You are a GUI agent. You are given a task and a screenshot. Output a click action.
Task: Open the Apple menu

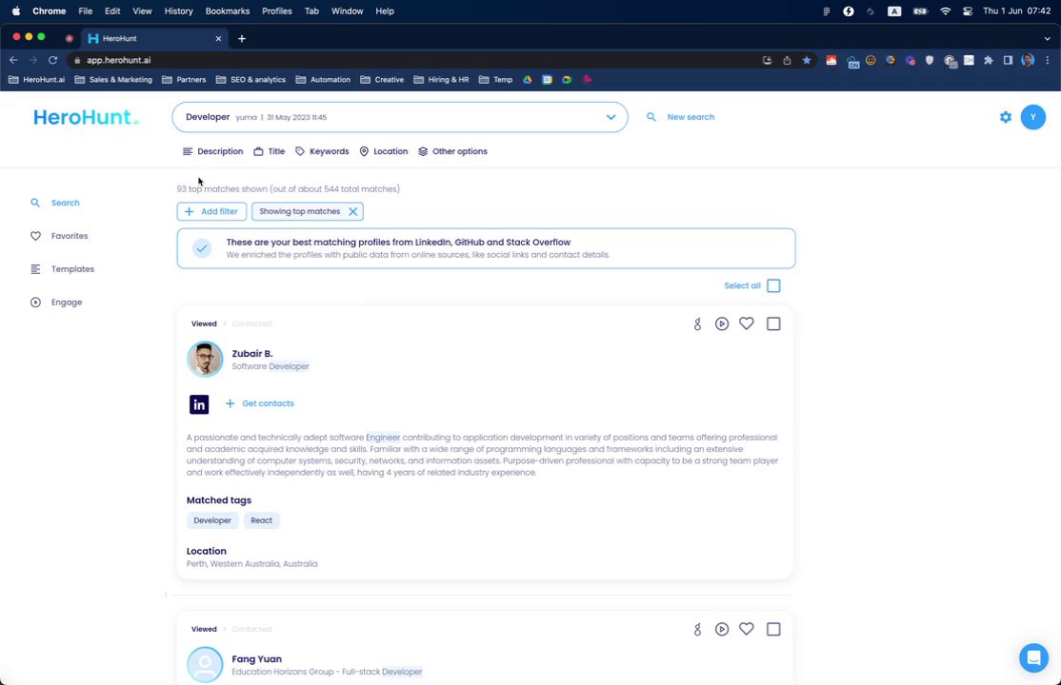15,10
